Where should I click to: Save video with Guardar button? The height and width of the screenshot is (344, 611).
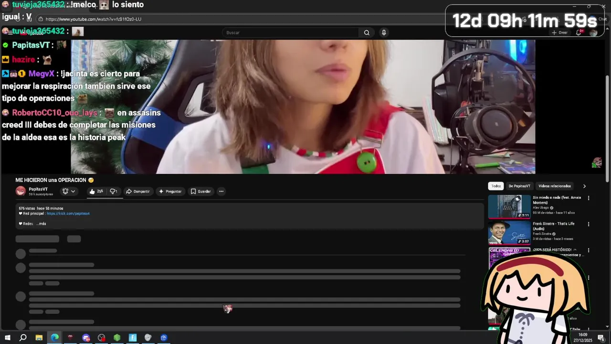[x=200, y=191]
